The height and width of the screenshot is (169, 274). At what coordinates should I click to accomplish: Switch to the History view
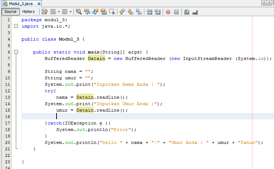28,11
